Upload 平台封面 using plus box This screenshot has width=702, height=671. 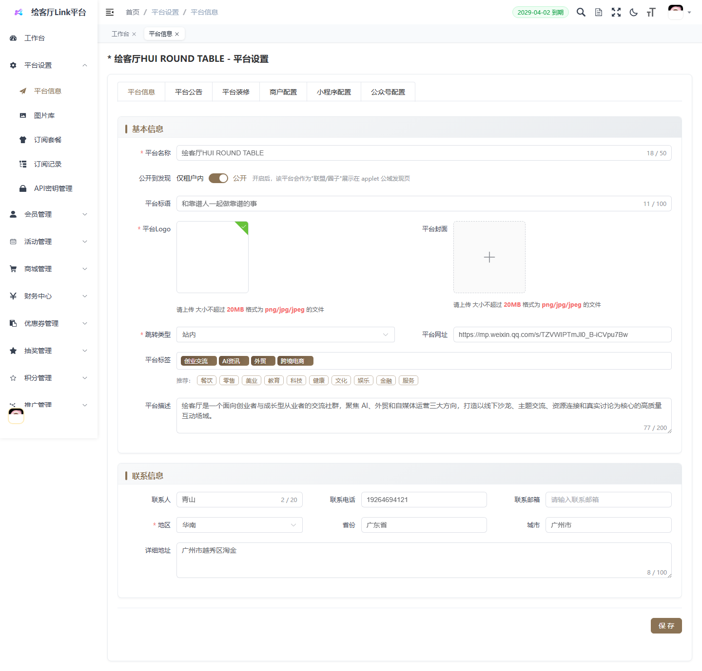[x=489, y=257]
